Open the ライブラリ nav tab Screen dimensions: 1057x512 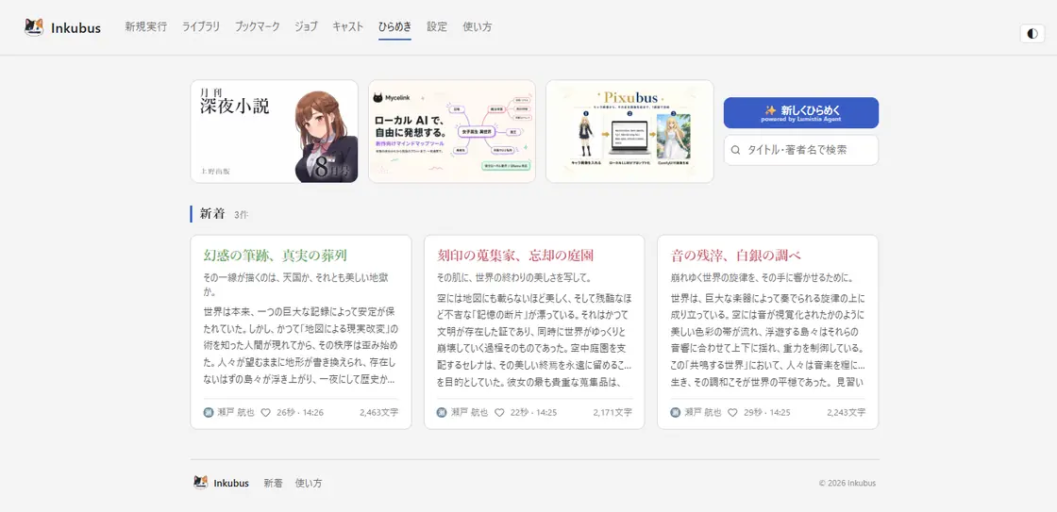201,27
